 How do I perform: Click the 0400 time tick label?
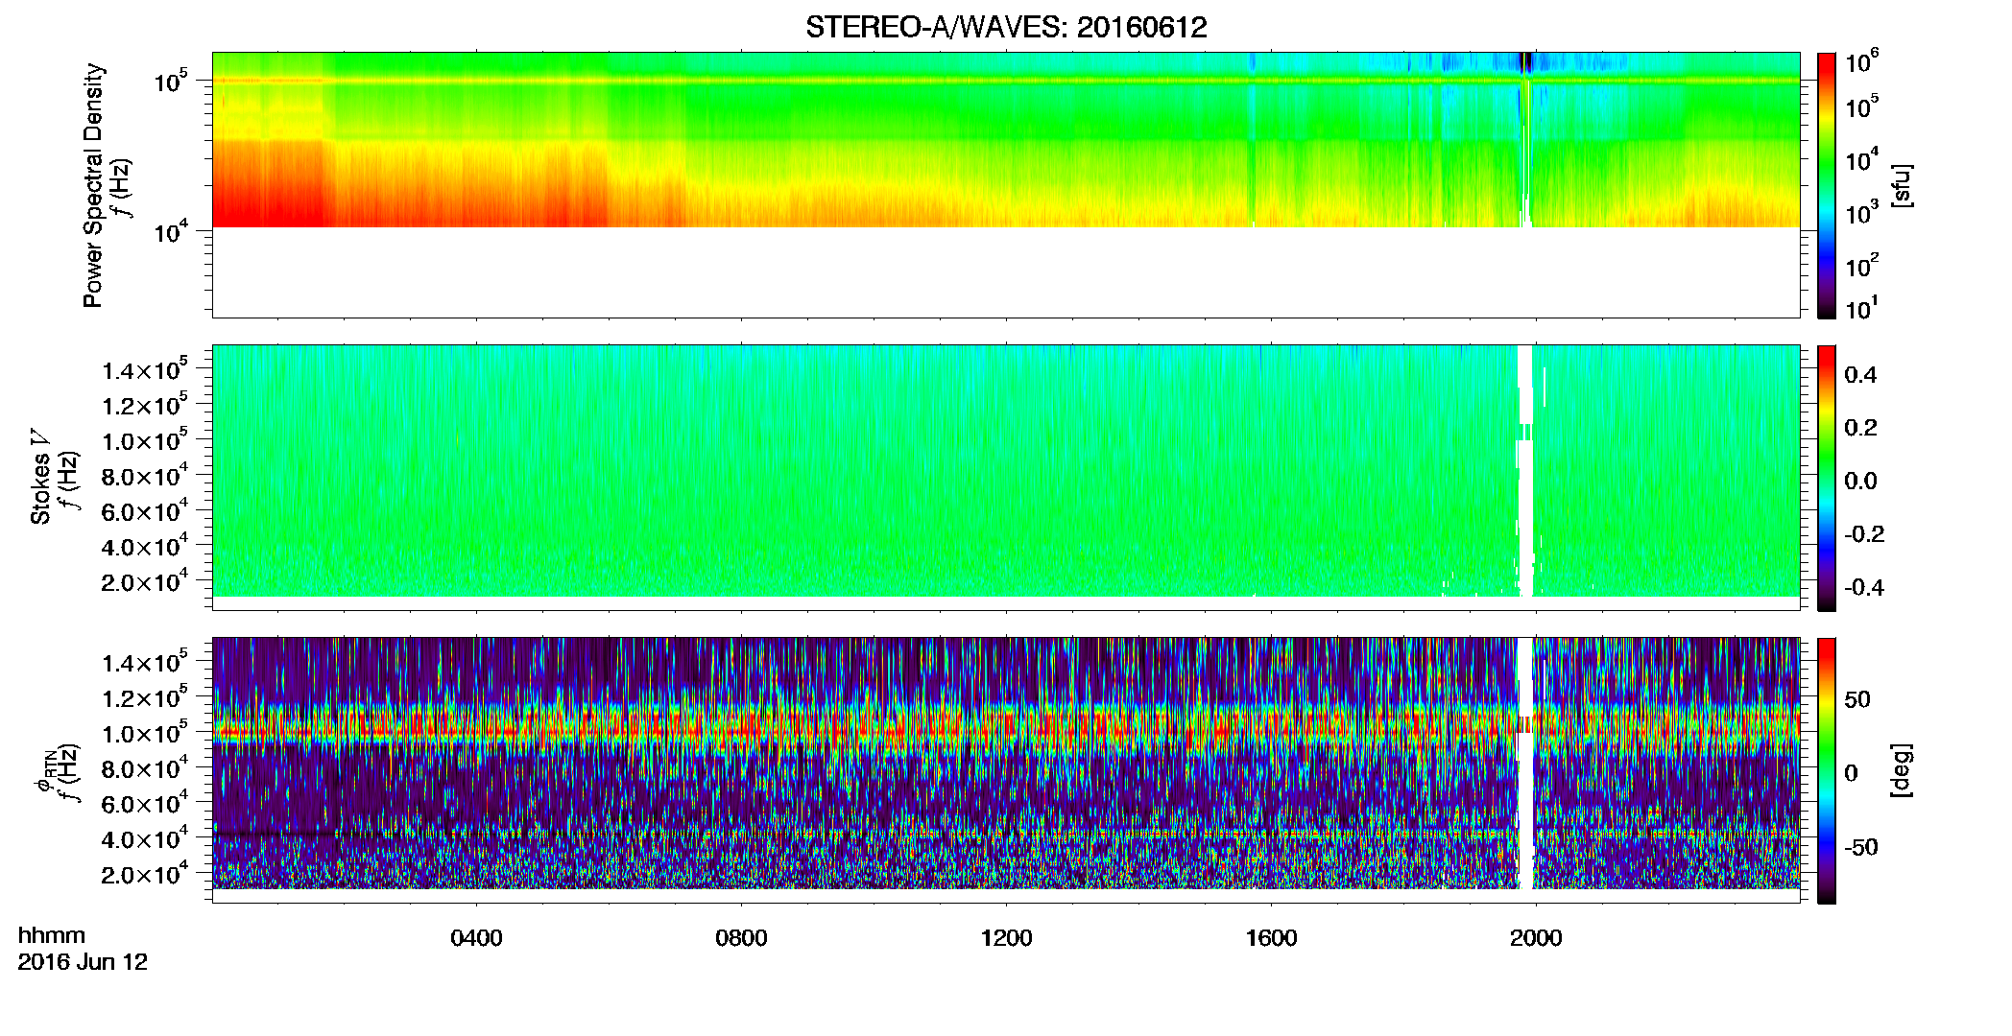(x=476, y=938)
